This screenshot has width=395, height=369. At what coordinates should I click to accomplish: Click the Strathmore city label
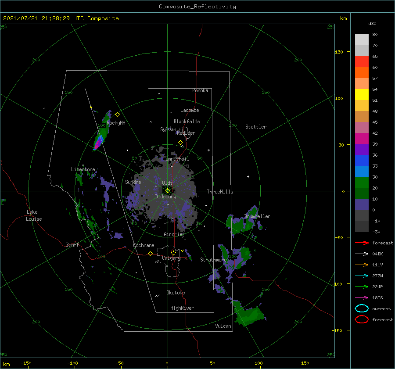coord(213,259)
